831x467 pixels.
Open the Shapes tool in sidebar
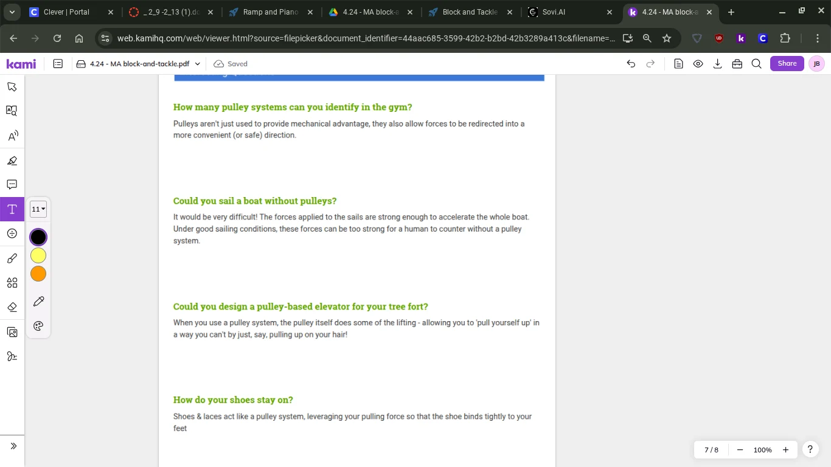(12, 283)
